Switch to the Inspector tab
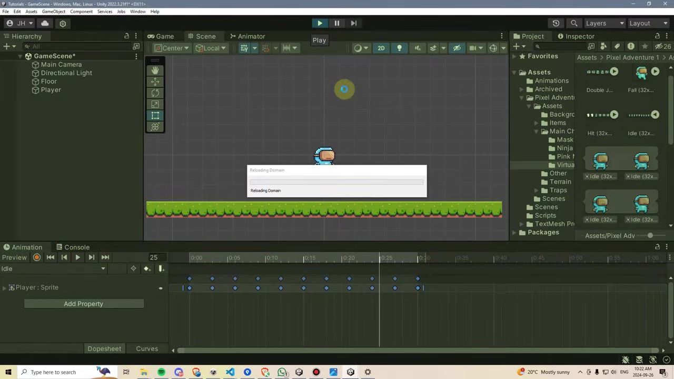This screenshot has width=674, height=379. point(576,36)
